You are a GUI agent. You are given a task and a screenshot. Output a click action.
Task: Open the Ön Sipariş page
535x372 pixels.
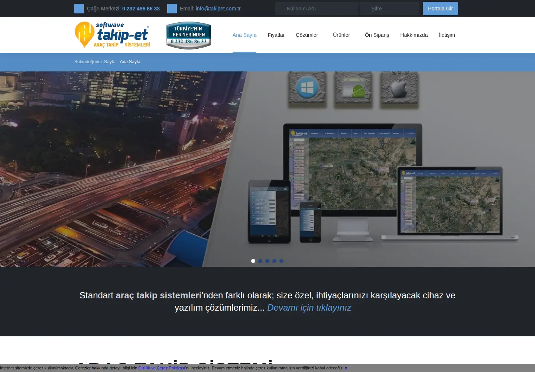377,35
